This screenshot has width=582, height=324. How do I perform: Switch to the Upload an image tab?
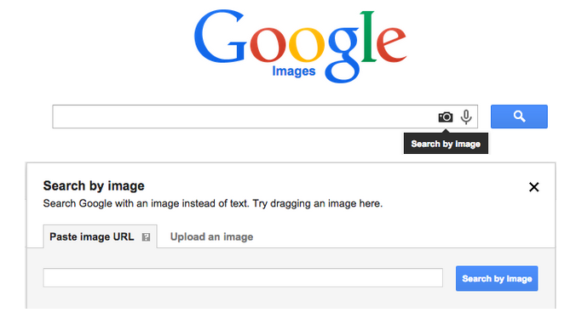click(211, 237)
